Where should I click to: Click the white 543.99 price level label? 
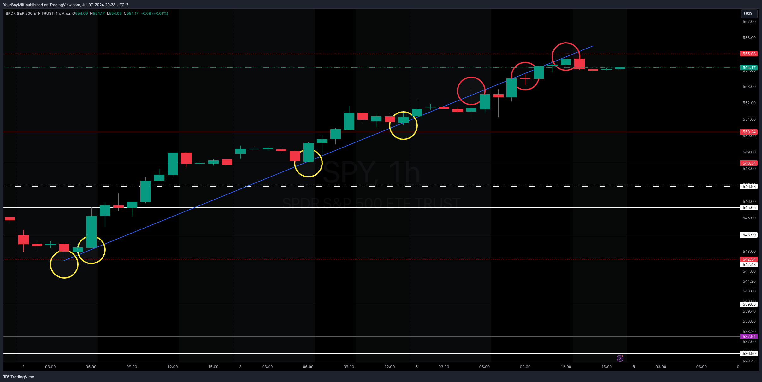749,235
